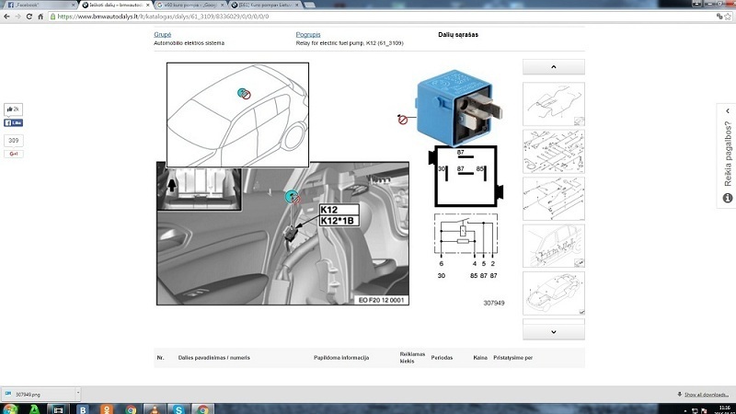The width and height of the screenshot is (736, 414).
Task: Open the Skype icon in the taskbar
Action: [x=178, y=408]
